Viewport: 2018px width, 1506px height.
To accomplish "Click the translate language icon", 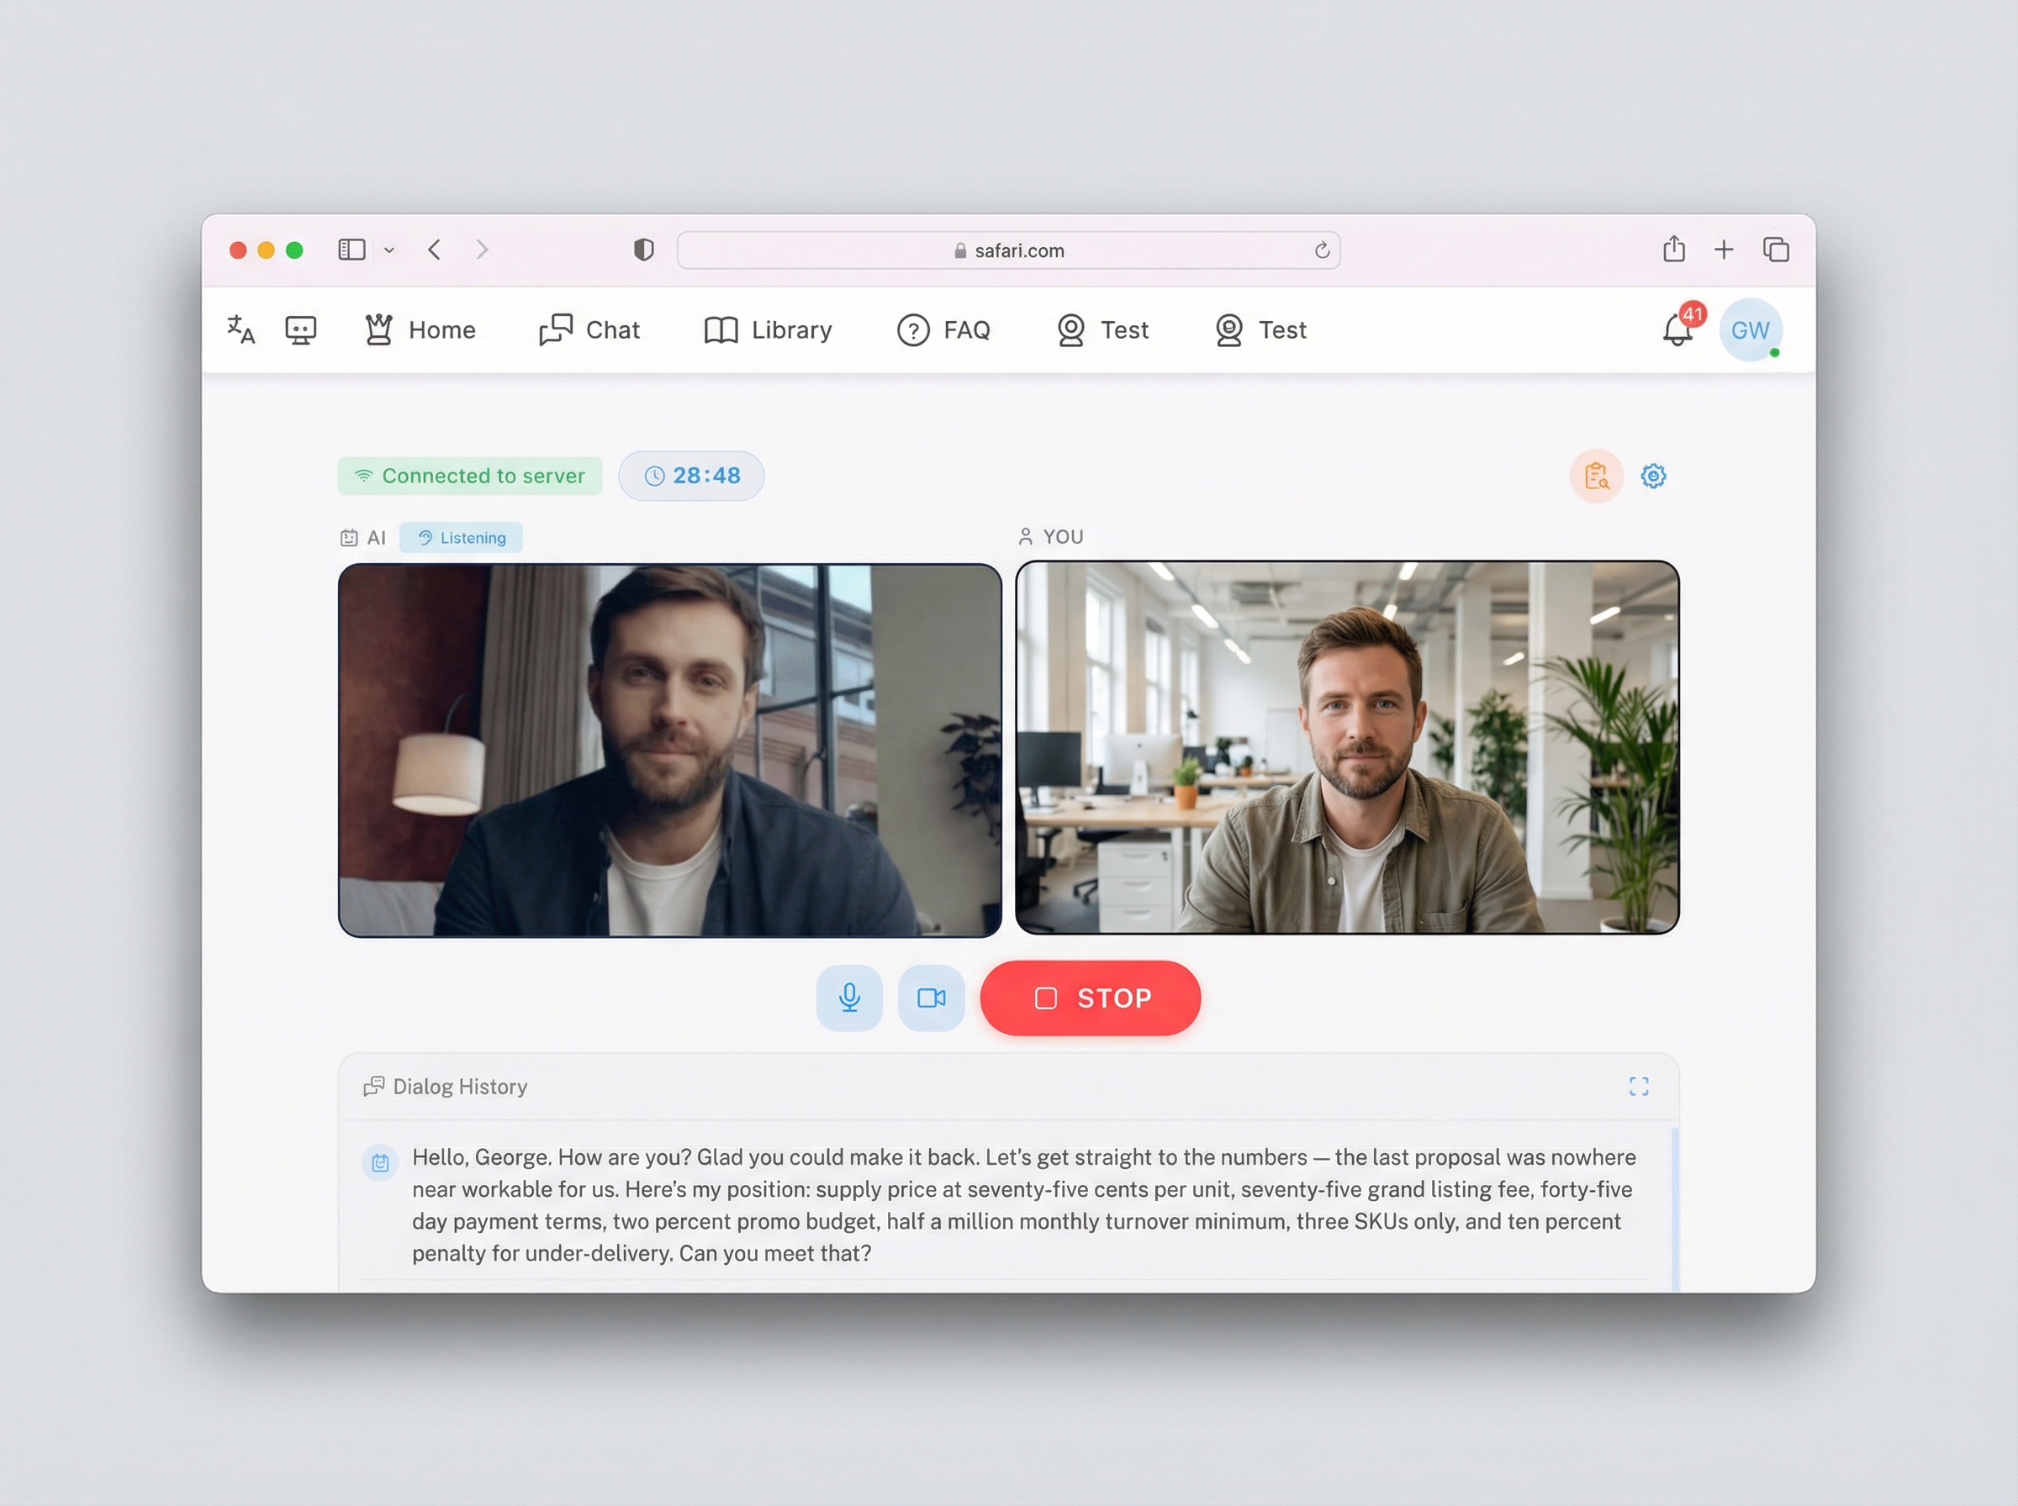I will [x=240, y=330].
